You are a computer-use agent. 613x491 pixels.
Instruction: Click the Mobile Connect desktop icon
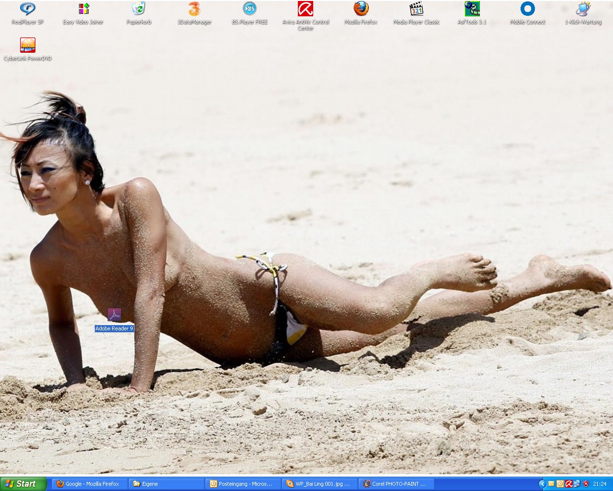pos(527,9)
